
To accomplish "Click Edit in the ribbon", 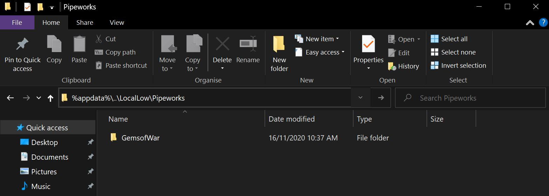I will click(x=399, y=53).
